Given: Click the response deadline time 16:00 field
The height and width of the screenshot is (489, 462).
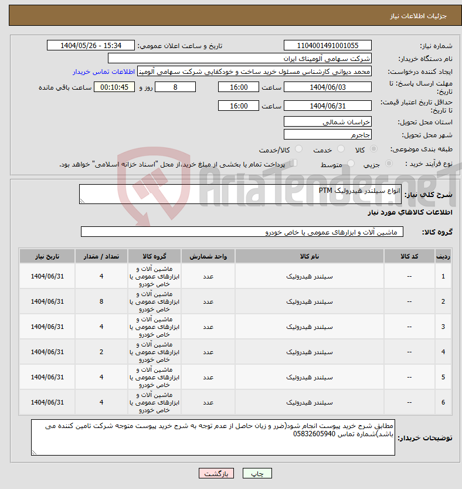Looking at the screenshot, I should coord(239,87).
